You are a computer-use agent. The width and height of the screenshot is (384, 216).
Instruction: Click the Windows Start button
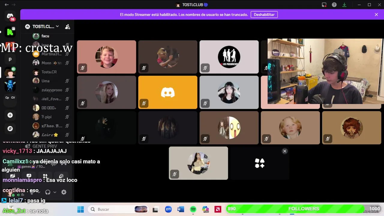tap(81, 209)
